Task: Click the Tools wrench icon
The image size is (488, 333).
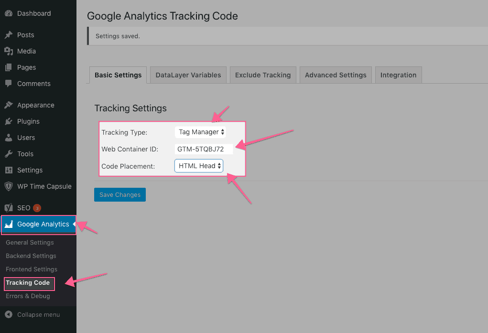Action: pos(9,154)
